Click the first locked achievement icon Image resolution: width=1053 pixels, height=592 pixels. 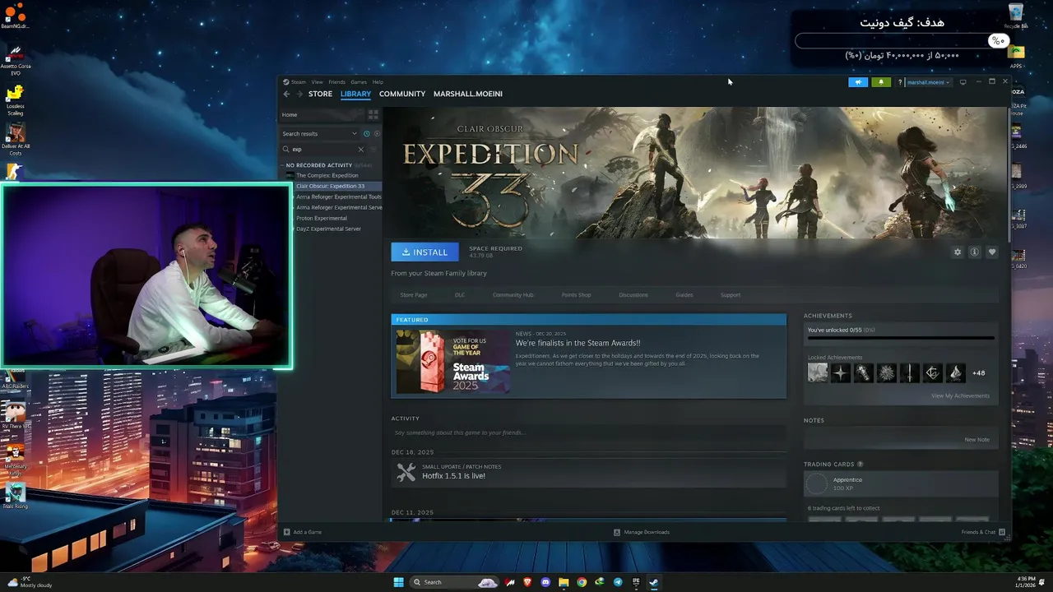(818, 373)
